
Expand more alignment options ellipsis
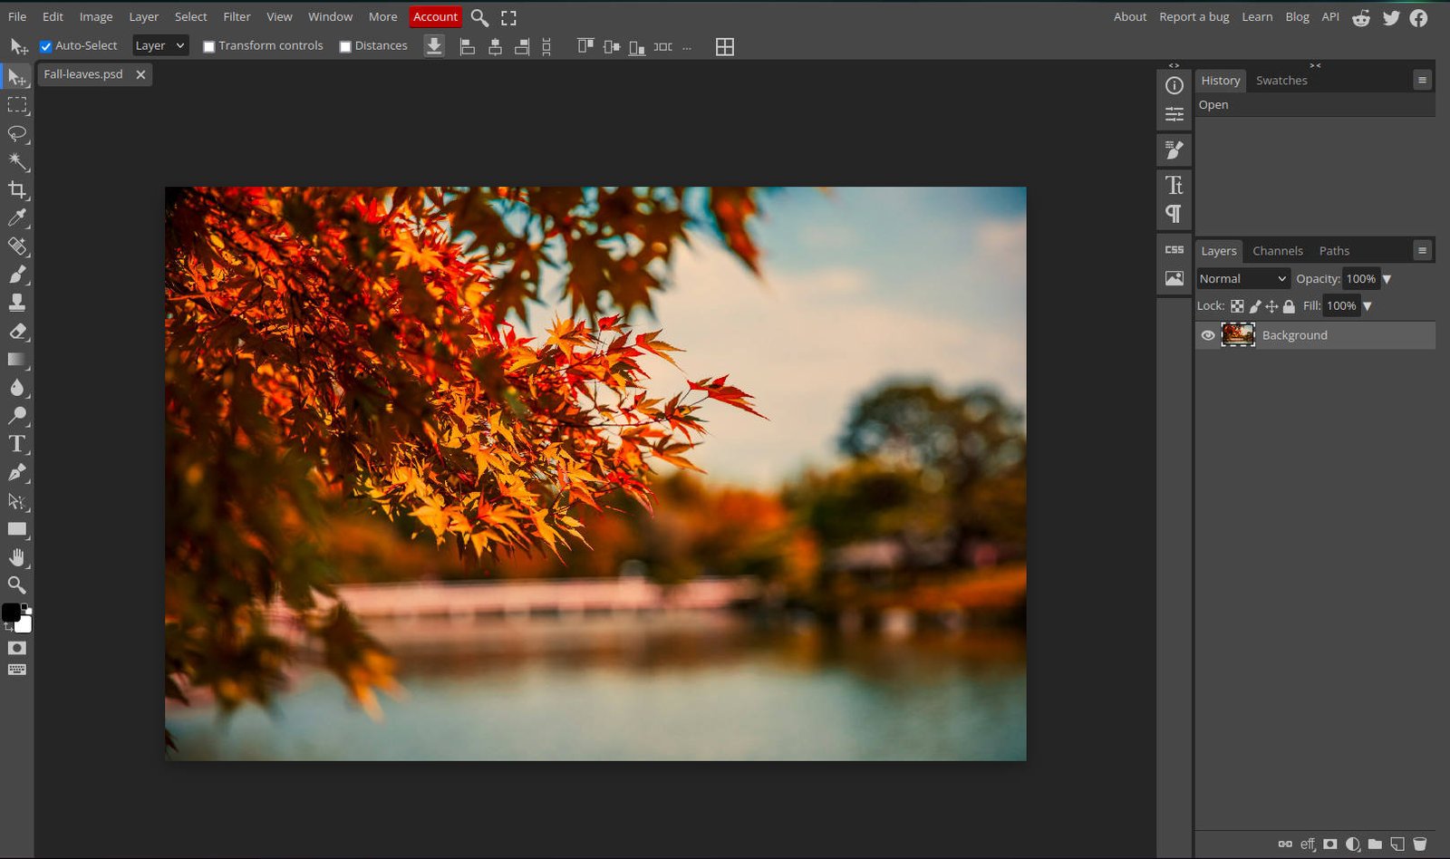click(x=687, y=47)
